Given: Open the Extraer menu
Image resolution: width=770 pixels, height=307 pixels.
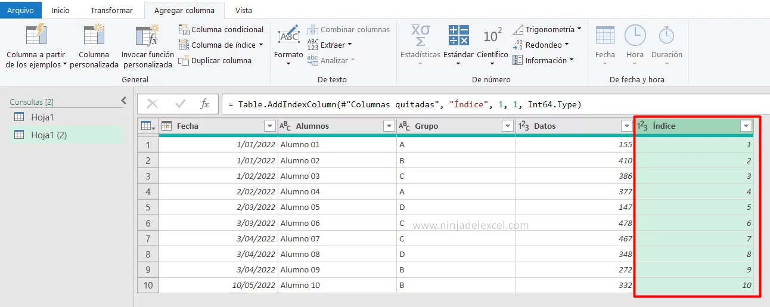Looking at the screenshot, I should pyautogui.click(x=330, y=45).
